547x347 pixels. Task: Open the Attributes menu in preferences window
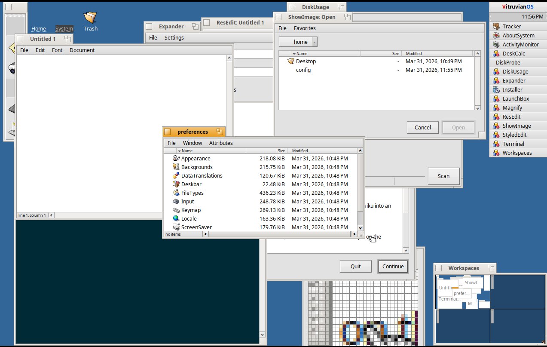pyautogui.click(x=221, y=143)
